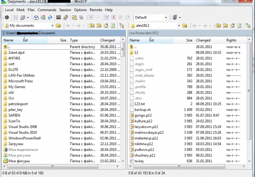The width and height of the screenshot is (255, 177).
Task: Select remote folder 12
Action: (136, 53)
